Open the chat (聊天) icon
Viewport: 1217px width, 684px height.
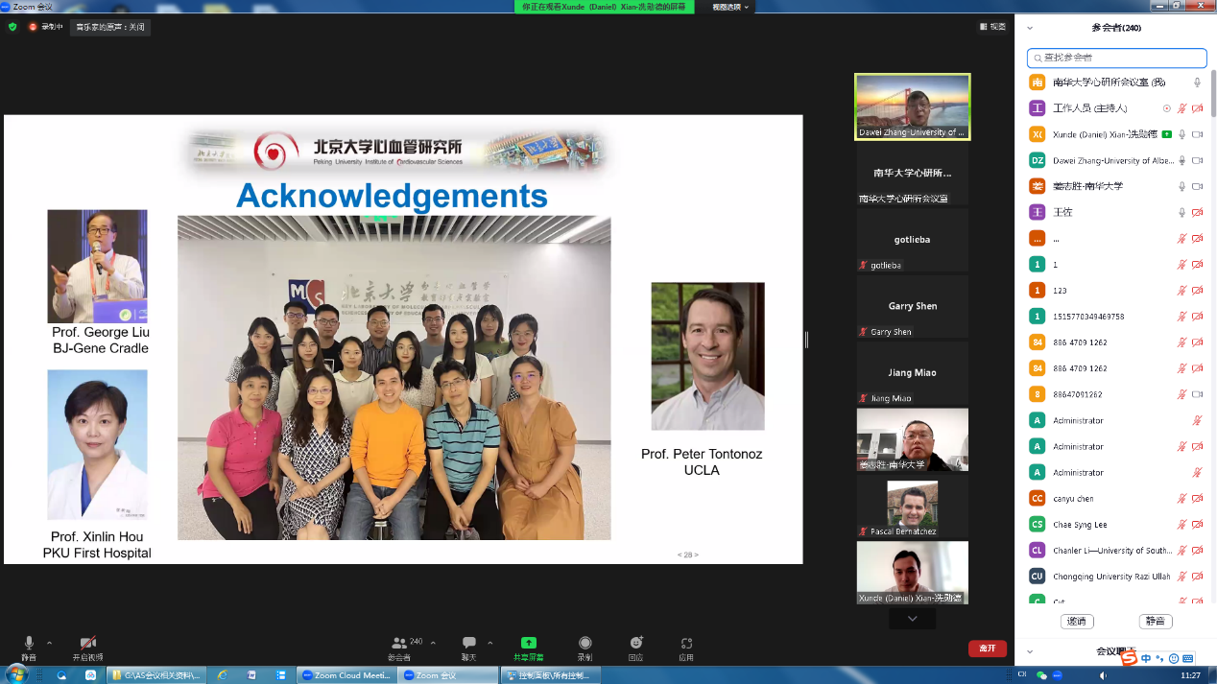(x=469, y=643)
